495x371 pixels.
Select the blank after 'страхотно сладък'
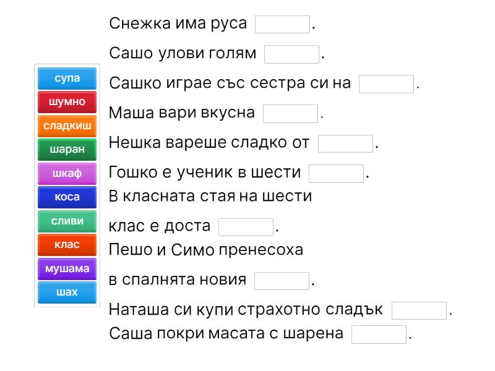coord(420,310)
